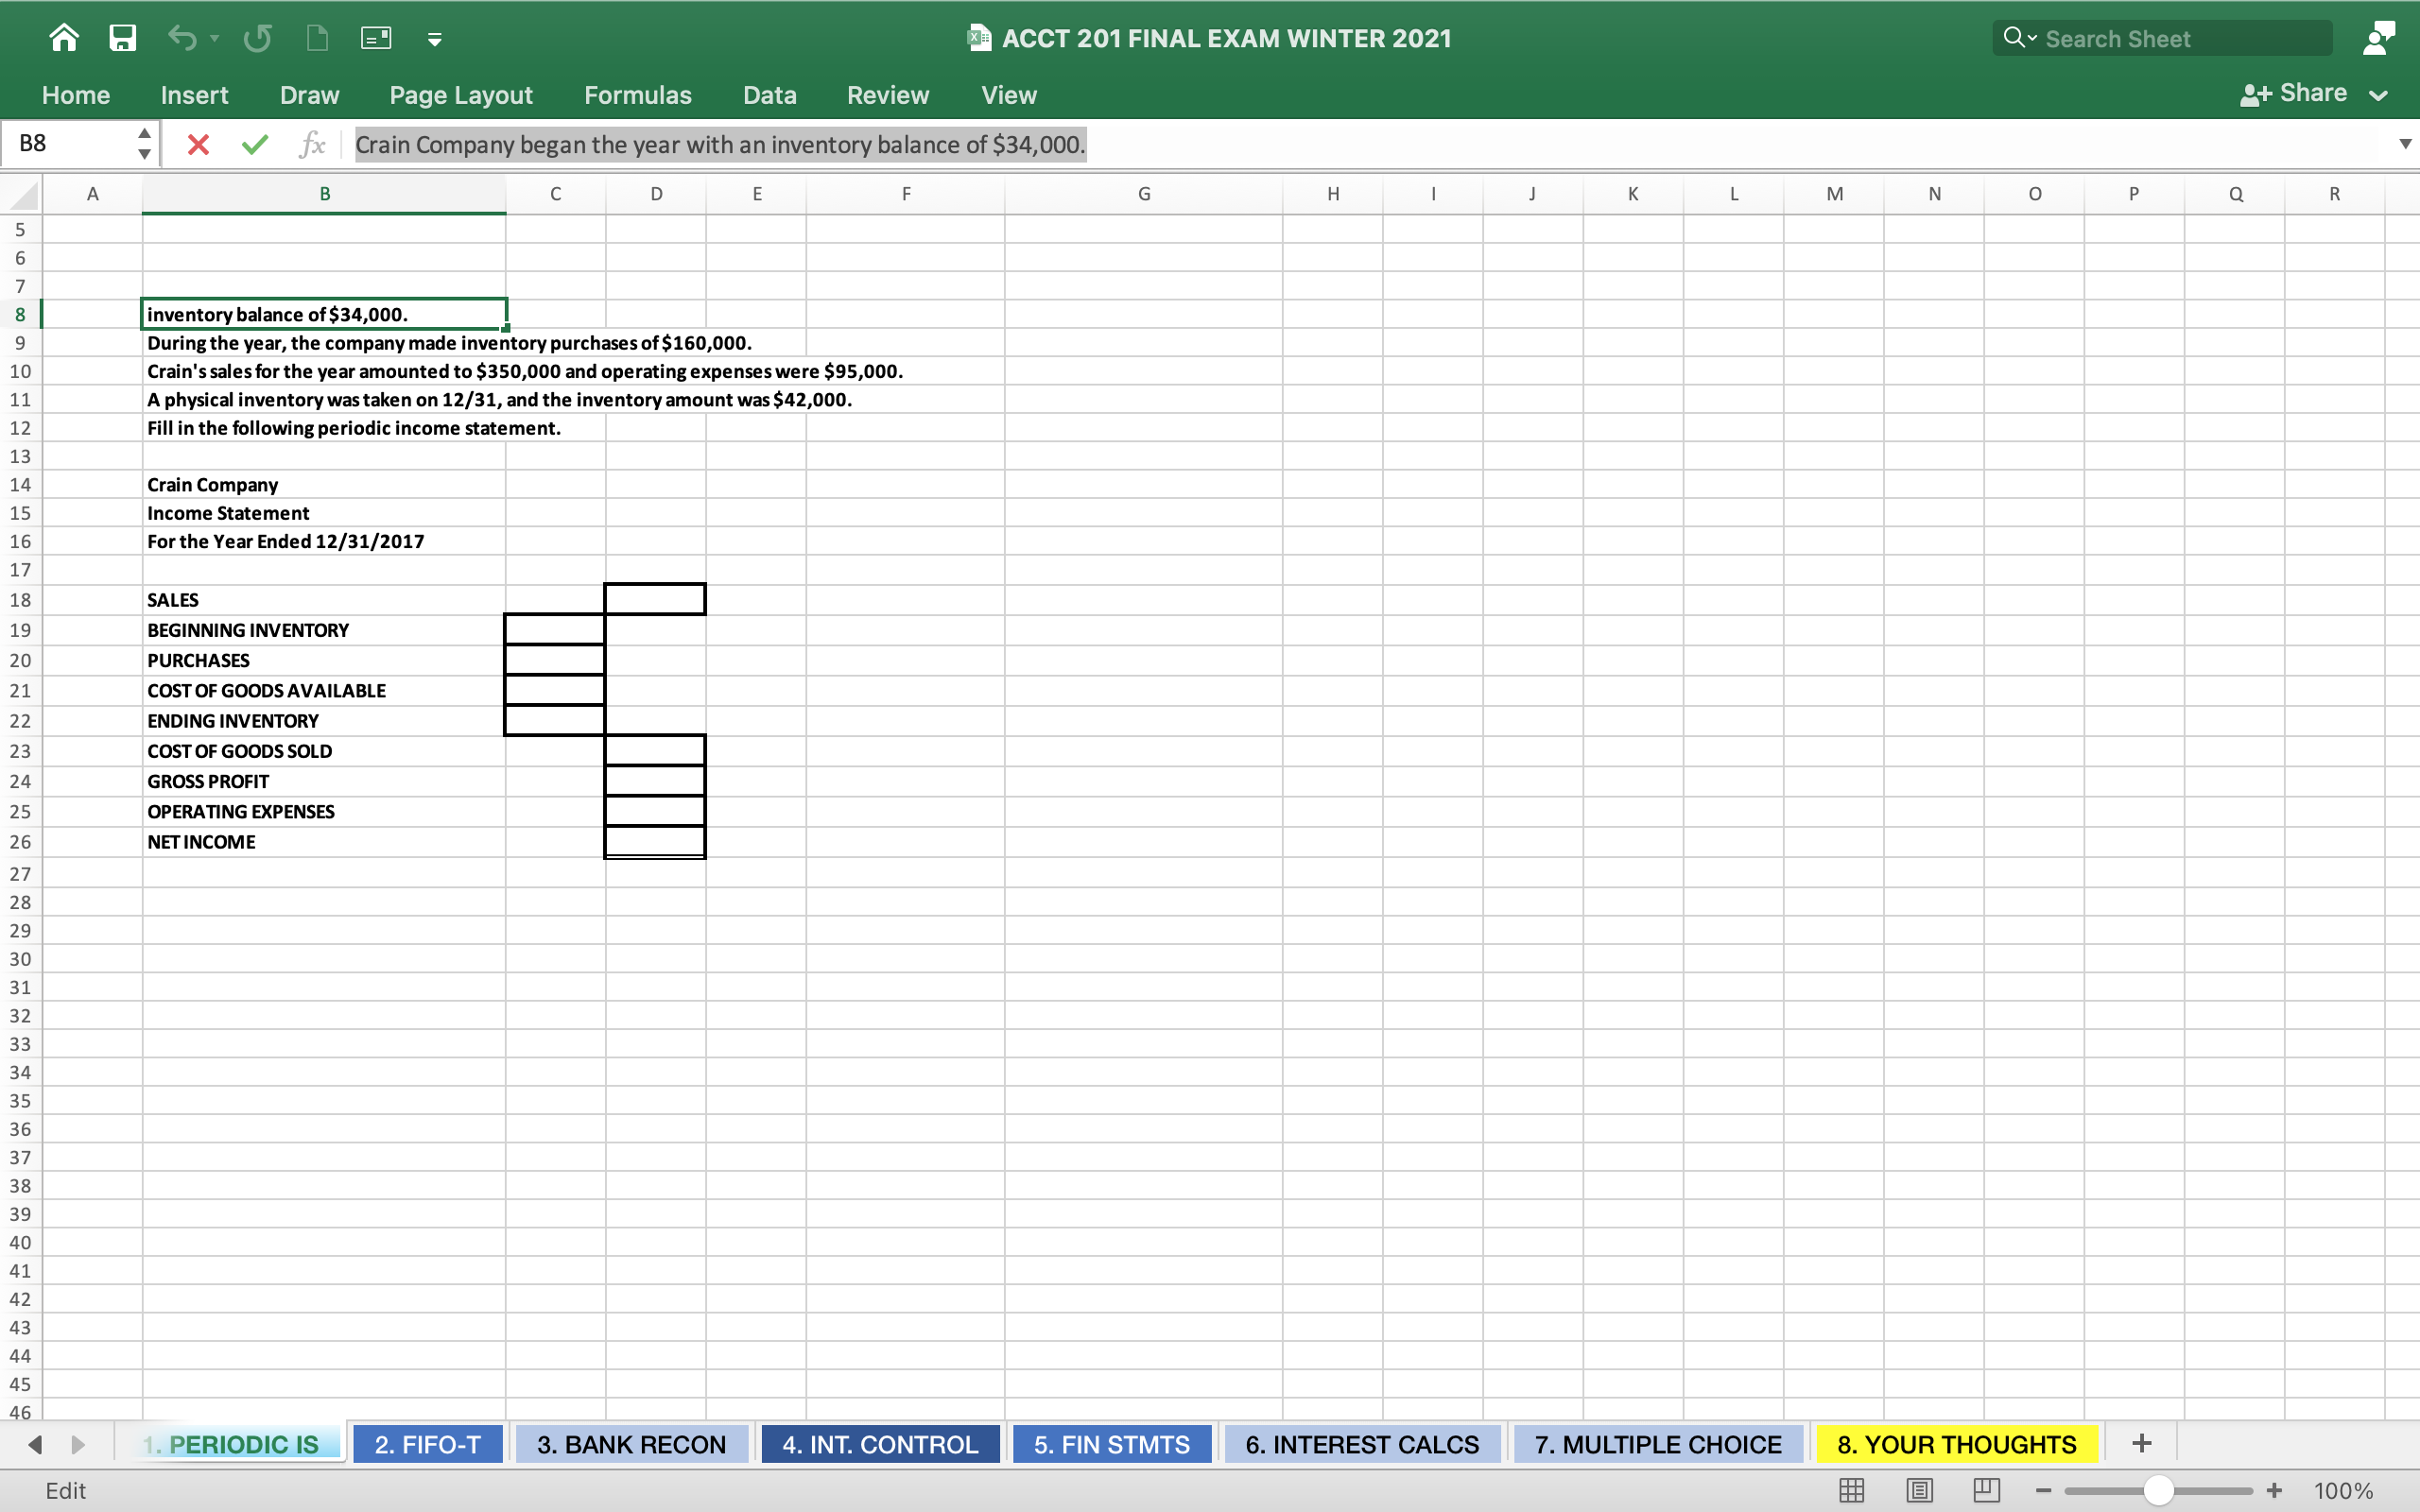Add a new sheet with plus icon
Viewport: 2420px width, 1512px height.
tap(2141, 1443)
